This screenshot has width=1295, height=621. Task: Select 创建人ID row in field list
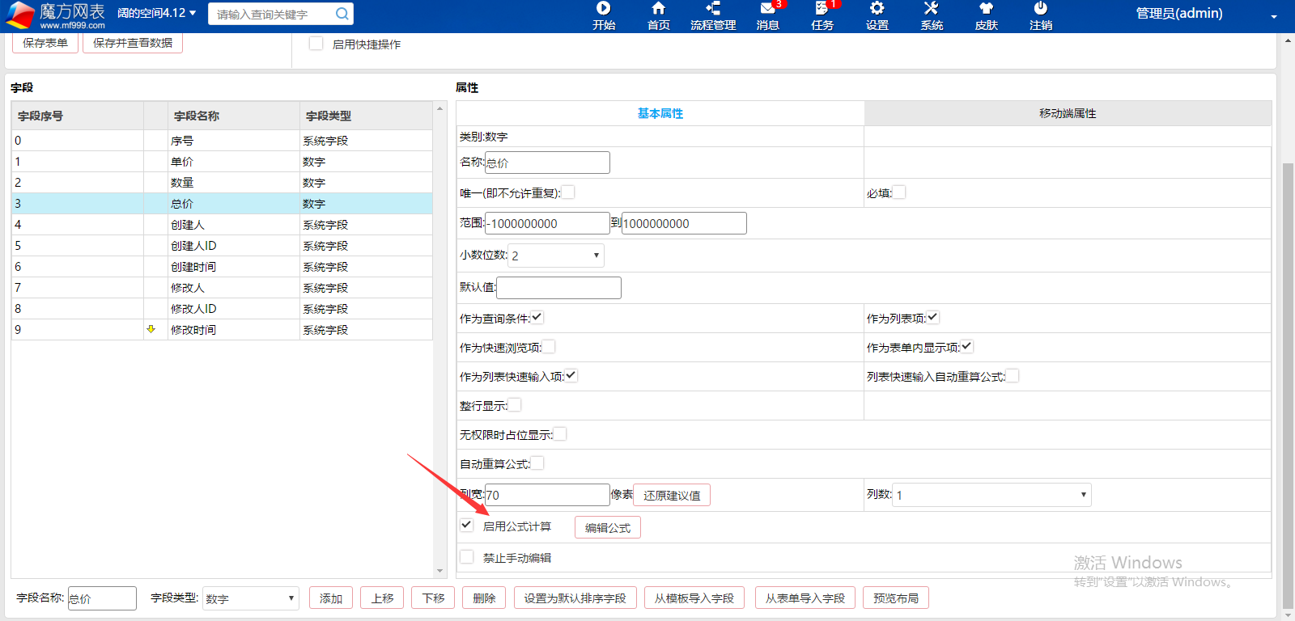pyautogui.click(x=222, y=246)
